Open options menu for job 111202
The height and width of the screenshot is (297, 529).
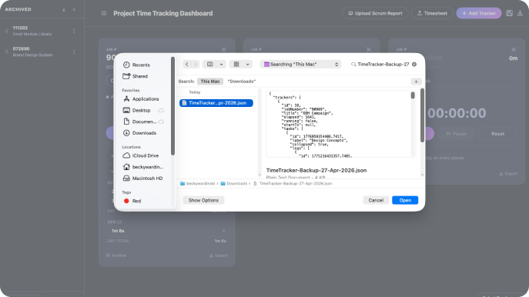coord(74,31)
